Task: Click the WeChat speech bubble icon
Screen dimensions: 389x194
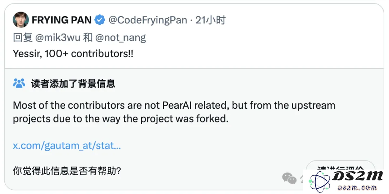Action: [289, 178]
